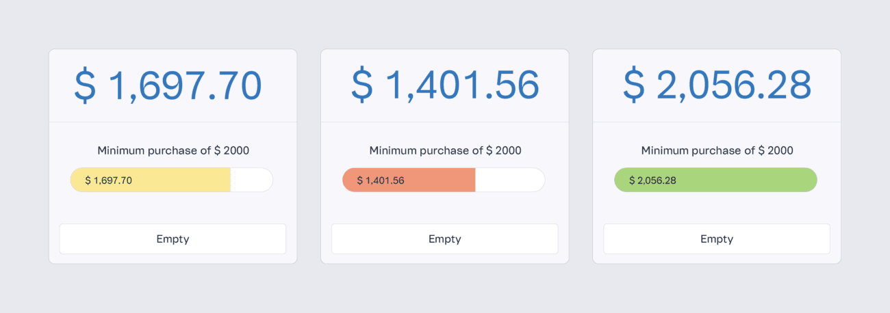Image resolution: width=890 pixels, height=313 pixels.
Task: Click the small $ 1,401.56 text inside the orange bar
Action: click(381, 180)
